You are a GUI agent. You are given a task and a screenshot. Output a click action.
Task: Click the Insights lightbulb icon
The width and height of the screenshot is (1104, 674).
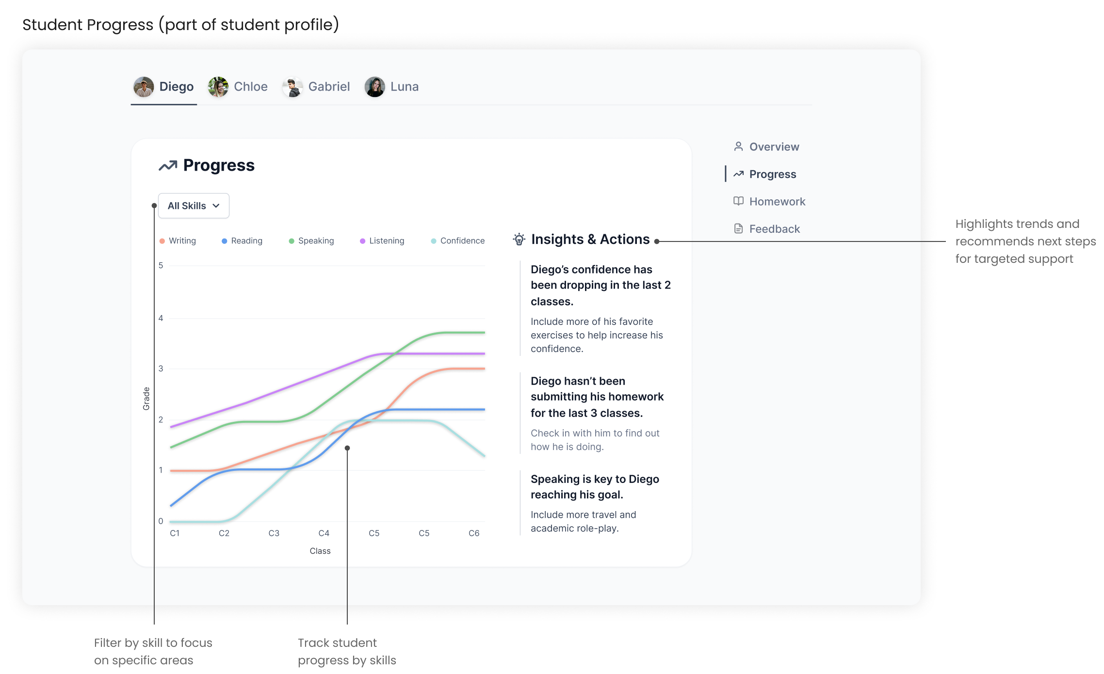(x=519, y=239)
